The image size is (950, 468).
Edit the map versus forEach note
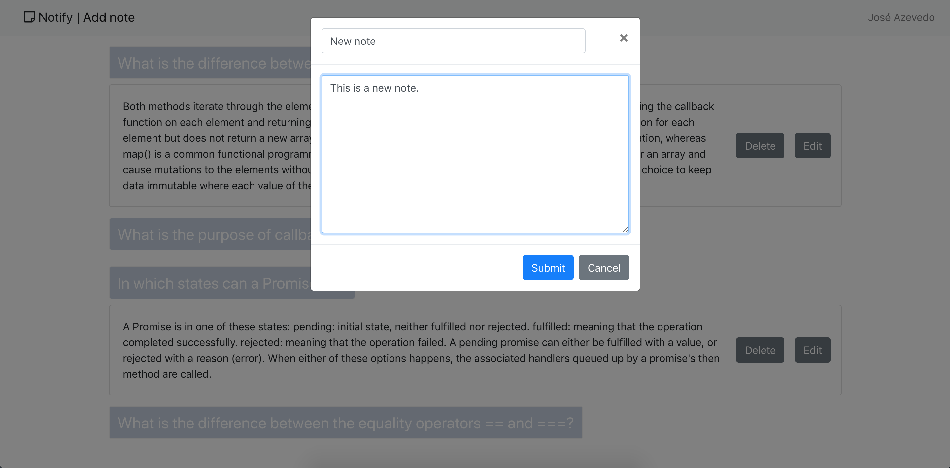pyautogui.click(x=812, y=146)
